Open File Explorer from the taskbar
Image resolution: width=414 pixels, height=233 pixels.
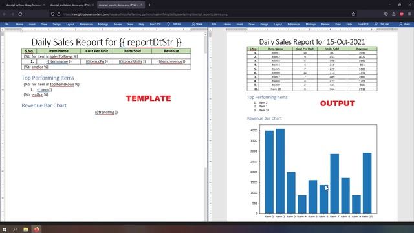26,229
